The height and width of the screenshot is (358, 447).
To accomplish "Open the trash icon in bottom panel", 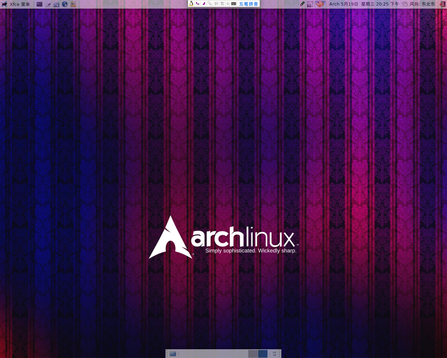I will 274,354.
